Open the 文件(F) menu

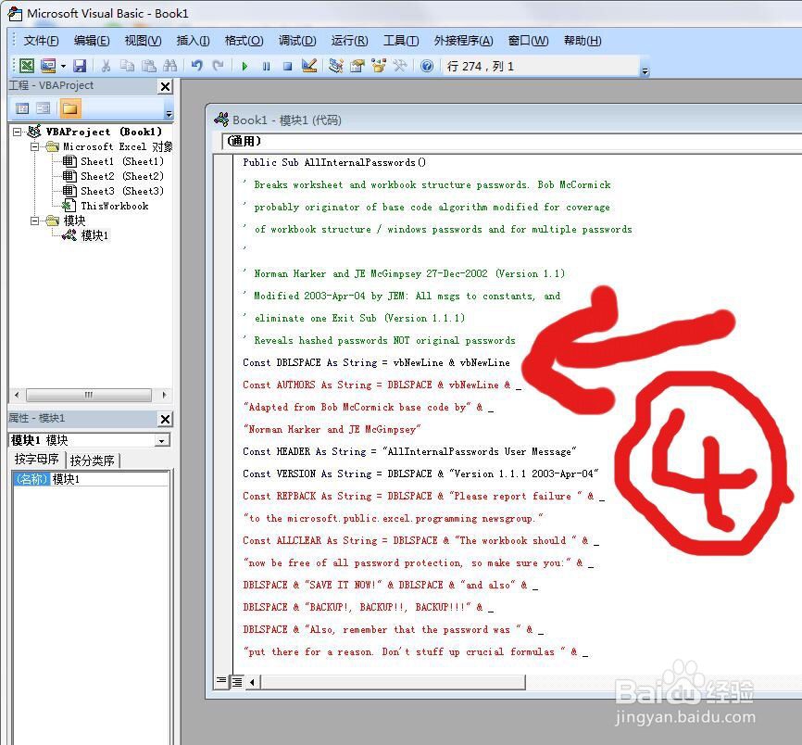click(41, 41)
